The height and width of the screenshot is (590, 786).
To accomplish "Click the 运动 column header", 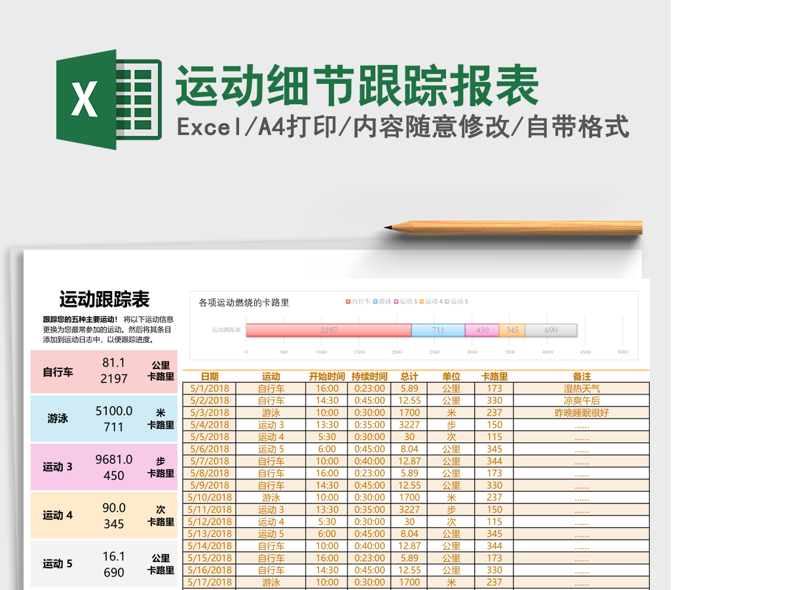I will [x=271, y=376].
